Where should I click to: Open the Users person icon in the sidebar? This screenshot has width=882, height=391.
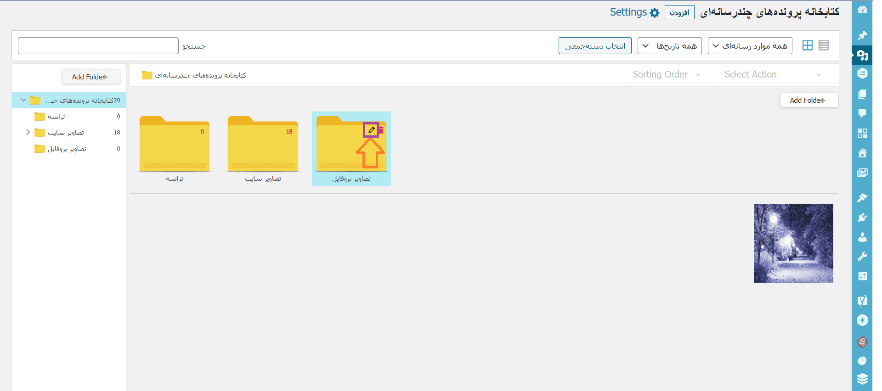(862, 237)
